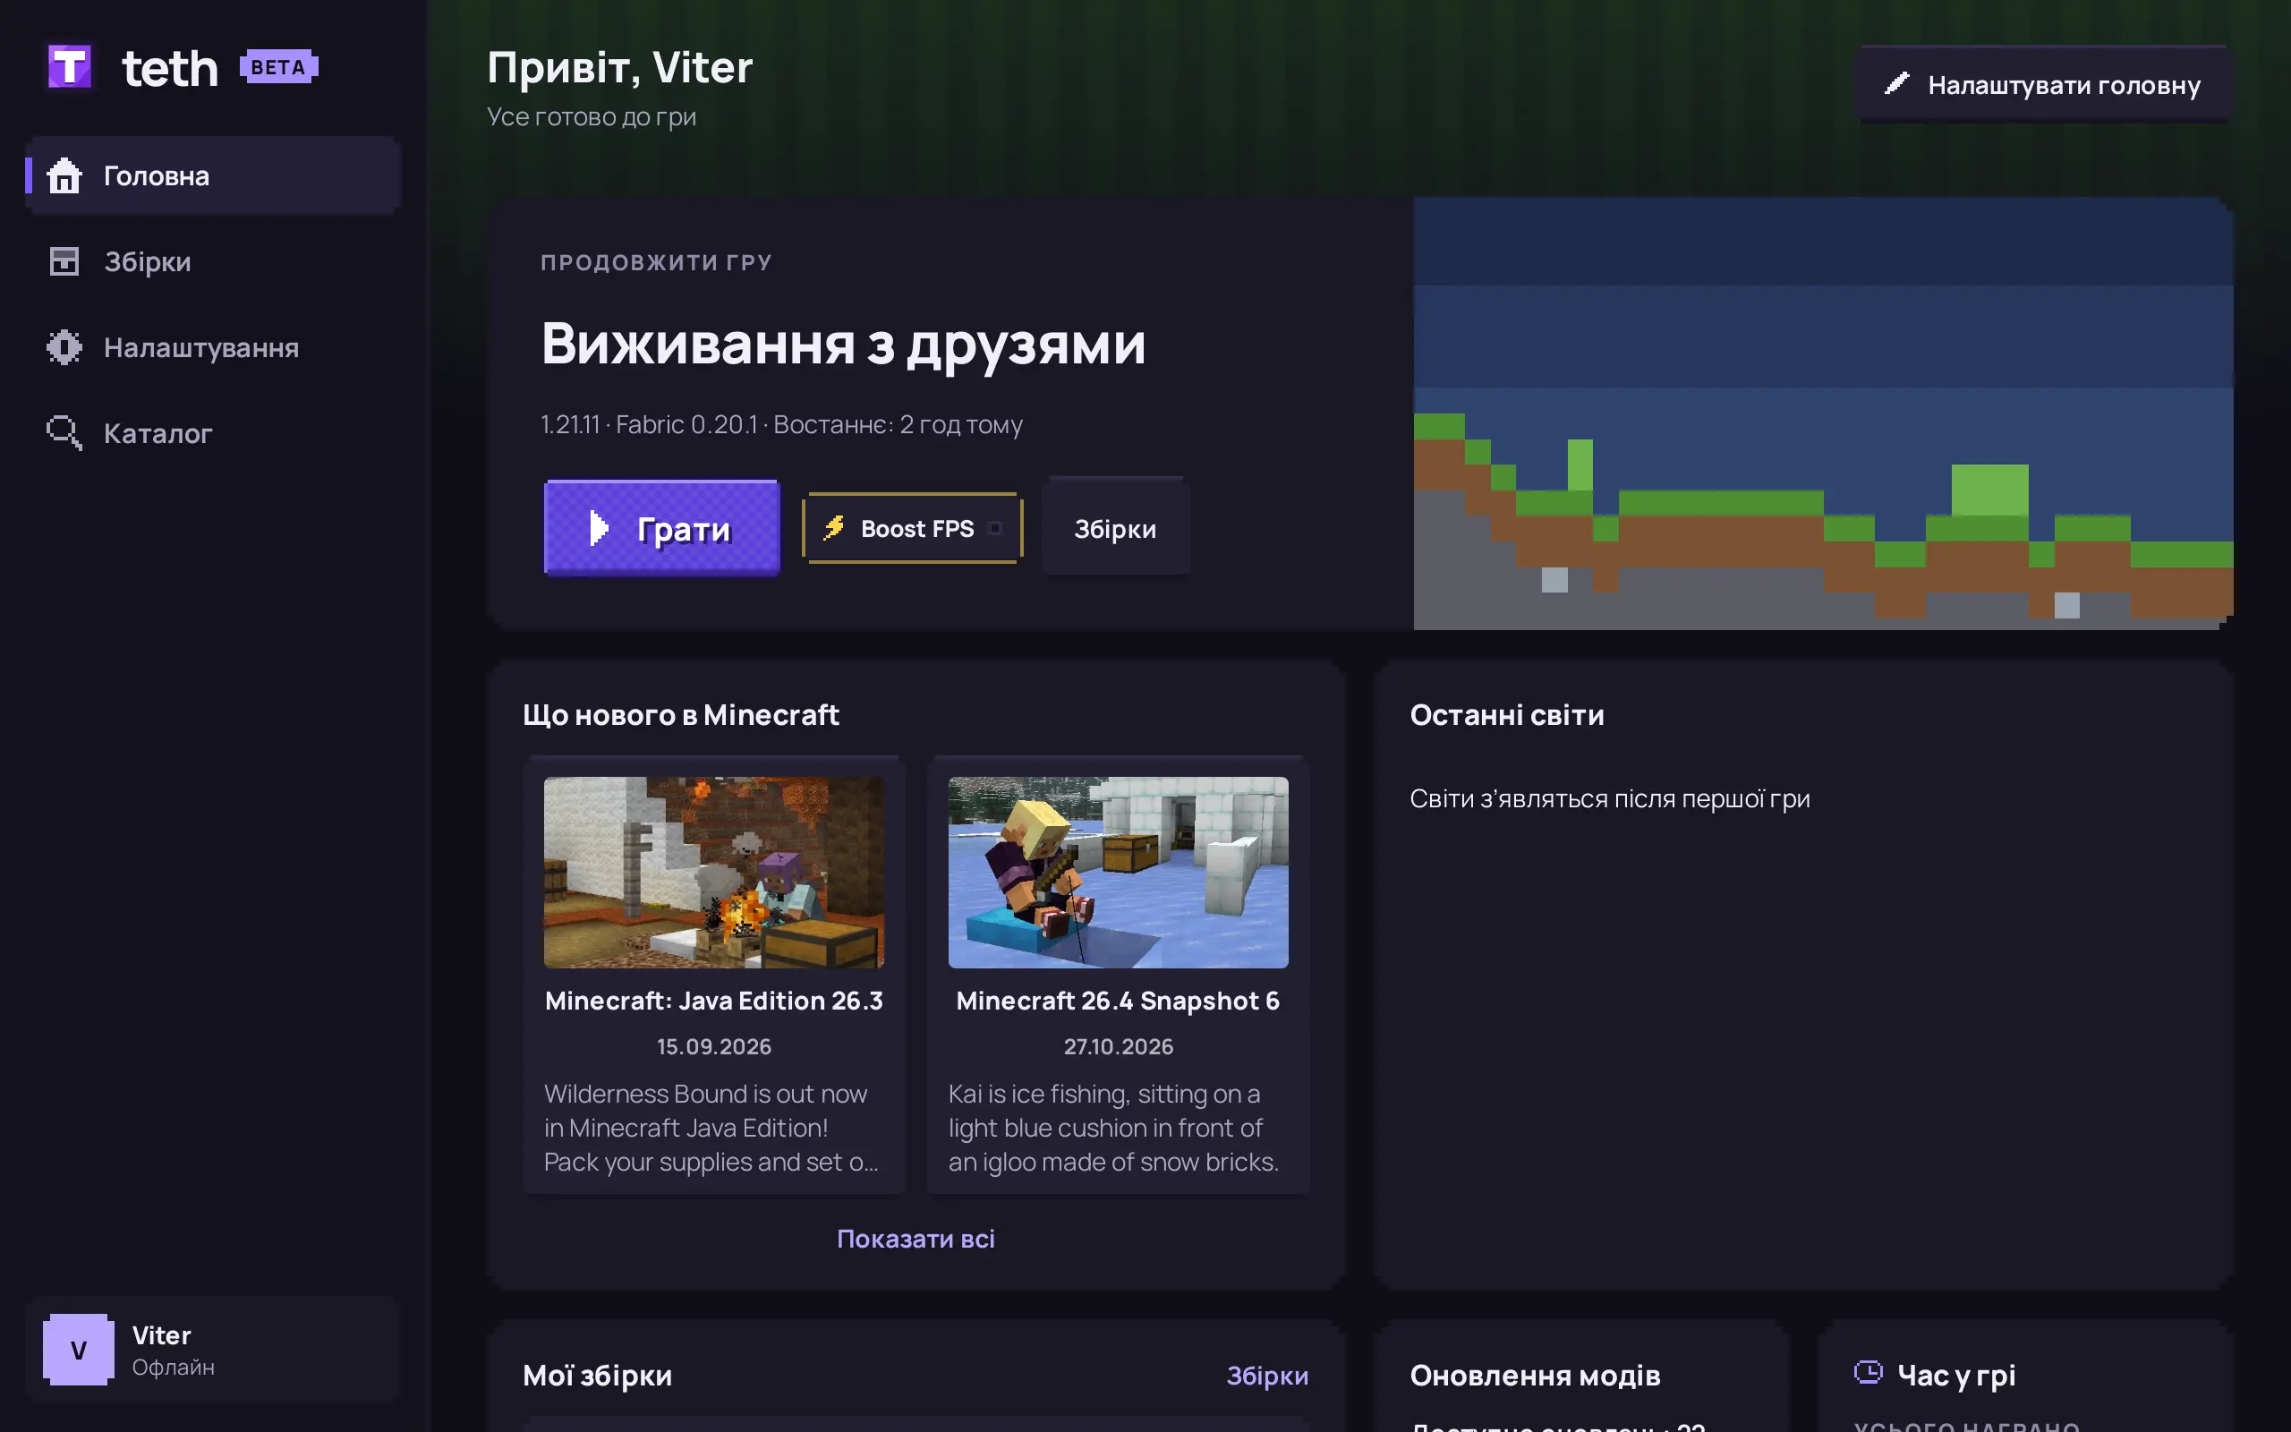Click Показати всі link
The height and width of the screenshot is (1432, 2291).
click(916, 1239)
